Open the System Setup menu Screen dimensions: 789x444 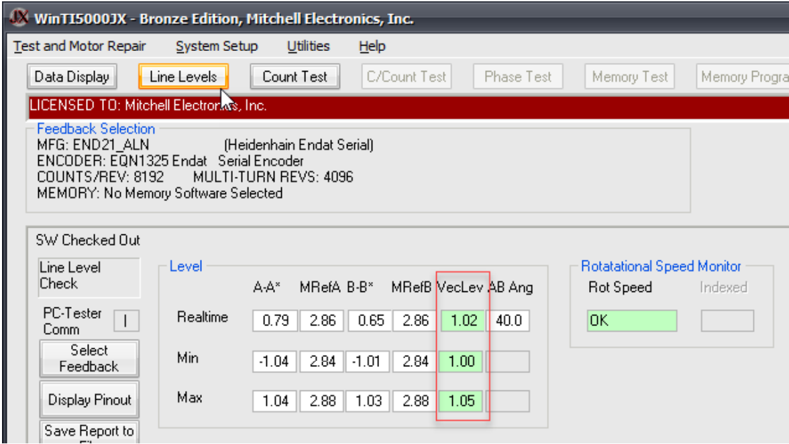click(x=217, y=46)
